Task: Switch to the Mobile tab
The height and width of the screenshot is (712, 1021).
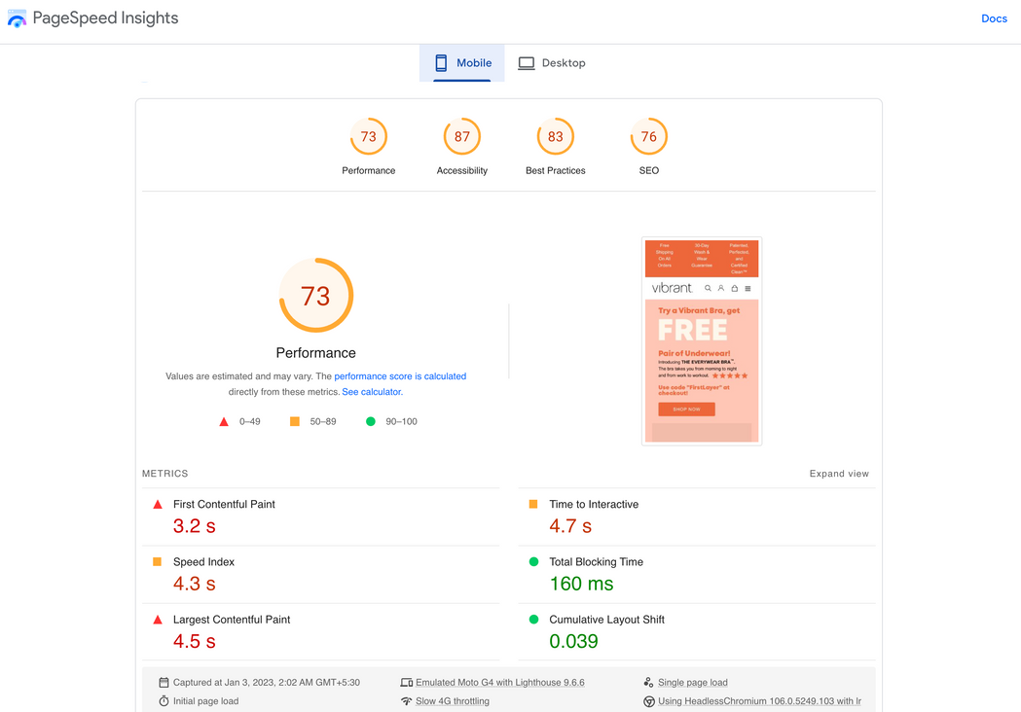Action: tap(462, 63)
